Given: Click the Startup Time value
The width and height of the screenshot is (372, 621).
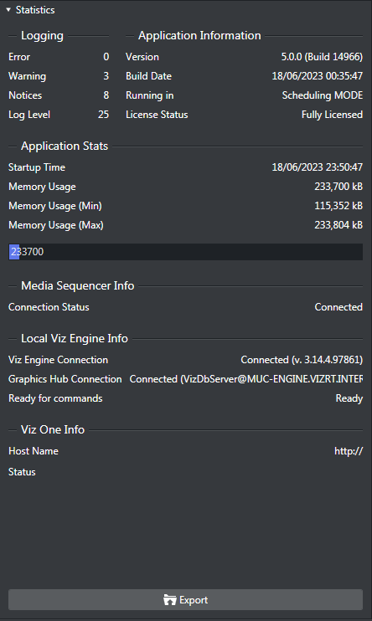Looking at the screenshot, I should pos(317,167).
